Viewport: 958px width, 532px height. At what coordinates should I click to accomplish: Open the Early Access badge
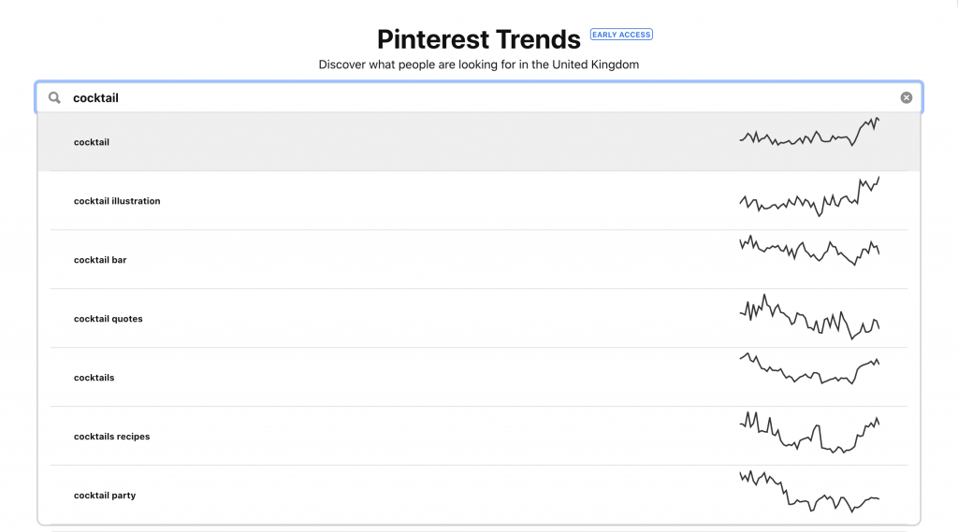[621, 35]
